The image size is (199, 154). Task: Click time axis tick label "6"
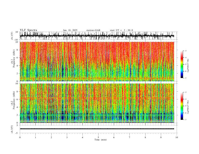click(x=114, y=137)
